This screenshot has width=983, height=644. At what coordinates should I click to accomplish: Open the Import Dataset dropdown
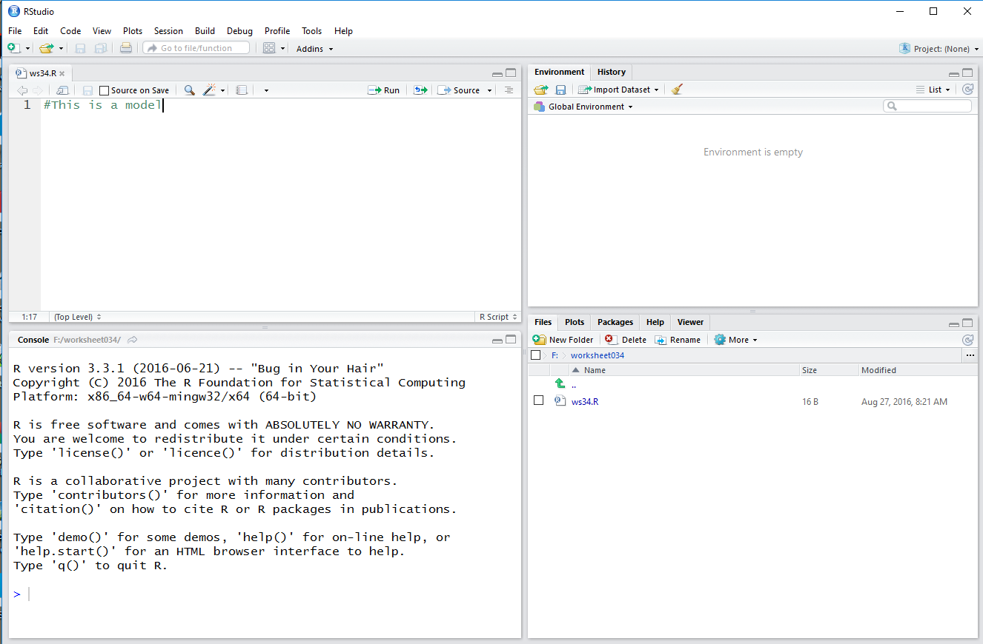tap(618, 90)
